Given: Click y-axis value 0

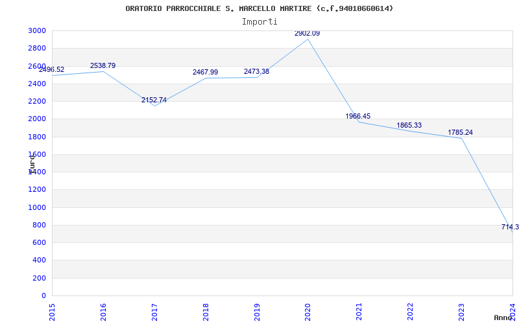Looking at the screenshot, I should point(43,295).
